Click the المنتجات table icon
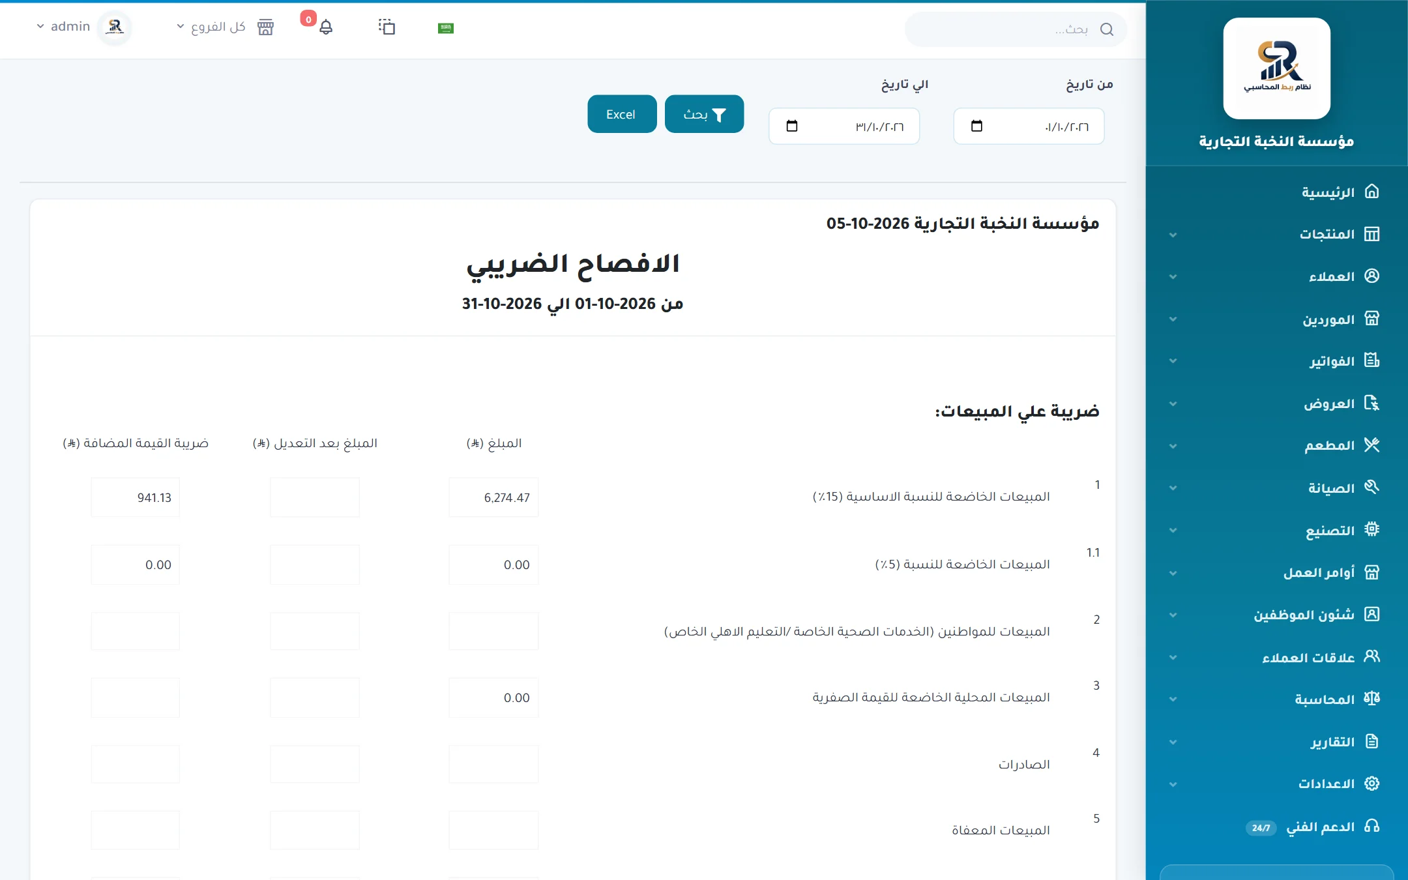The image size is (1408, 880). [x=1372, y=233]
